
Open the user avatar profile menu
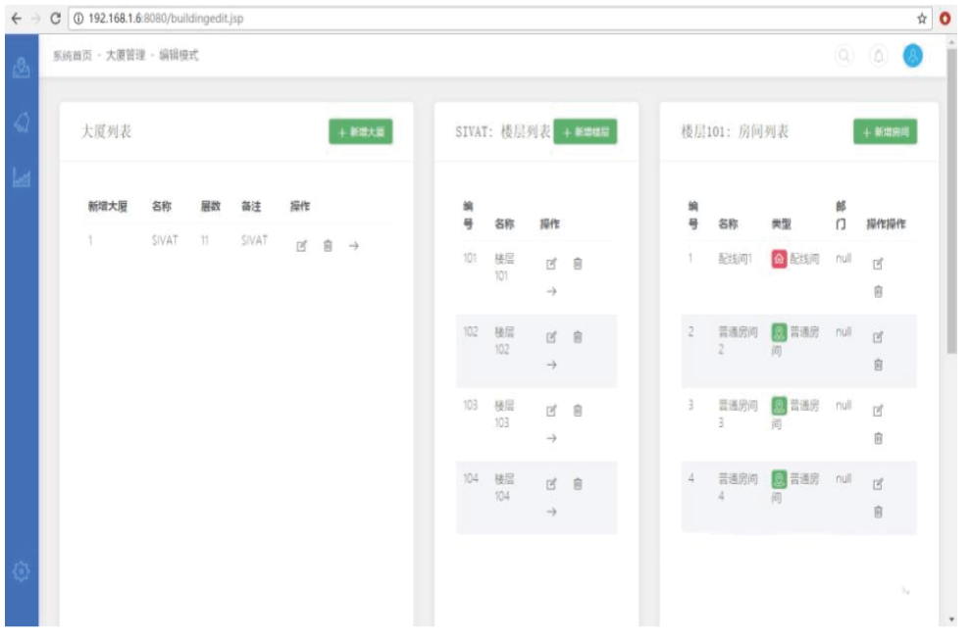tap(913, 56)
